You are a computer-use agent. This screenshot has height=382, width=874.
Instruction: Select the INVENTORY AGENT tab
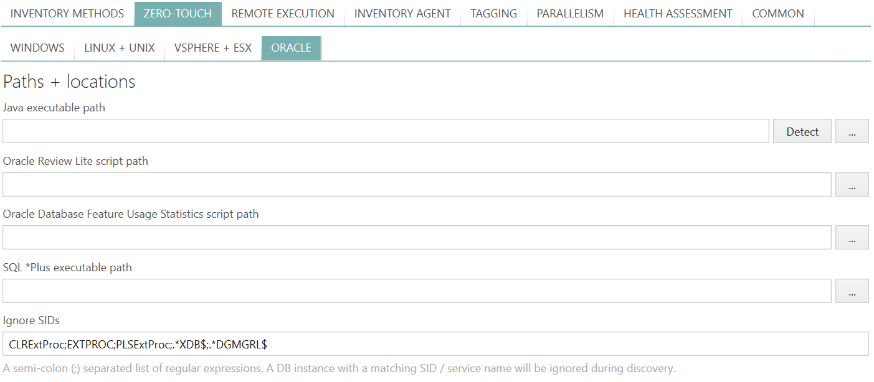(x=402, y=13)
